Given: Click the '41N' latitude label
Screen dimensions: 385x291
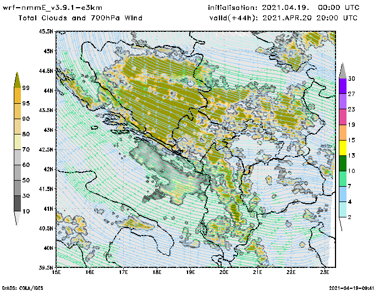Looking at the screenshot, I should tap(48, 209).
